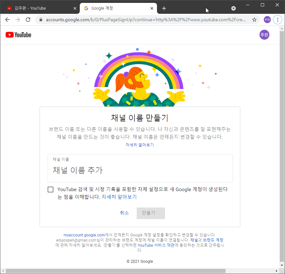285x274 pixels.
Task: Maximize the Chrome window
Action: click(262, 5)
